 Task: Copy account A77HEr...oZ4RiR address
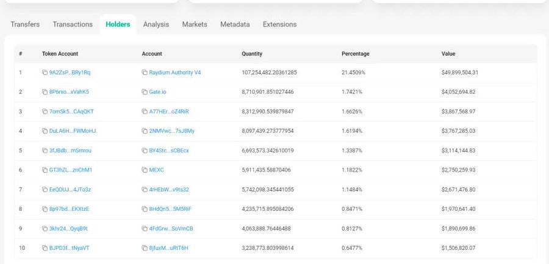[144, 112]
